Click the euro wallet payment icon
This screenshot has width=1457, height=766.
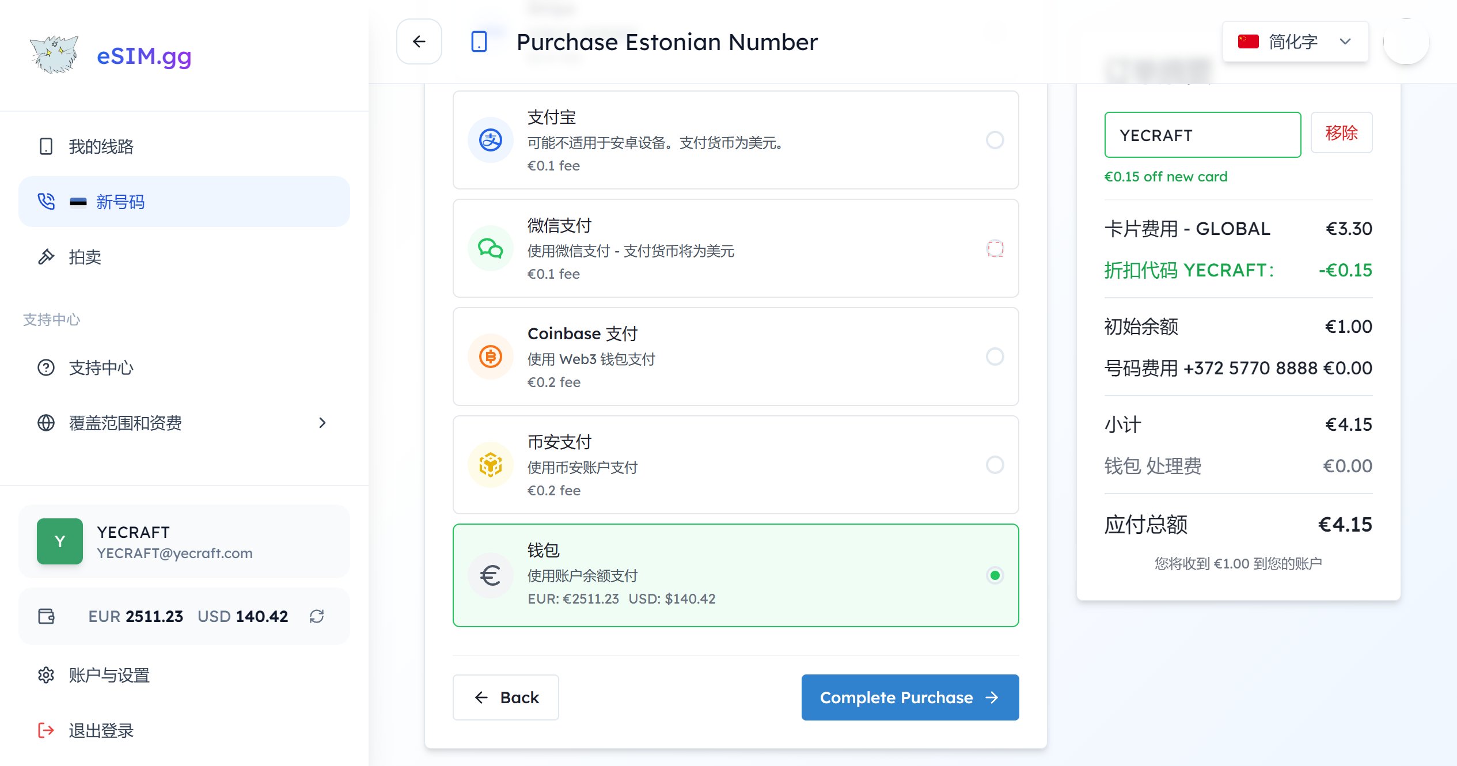coord(490,574)
